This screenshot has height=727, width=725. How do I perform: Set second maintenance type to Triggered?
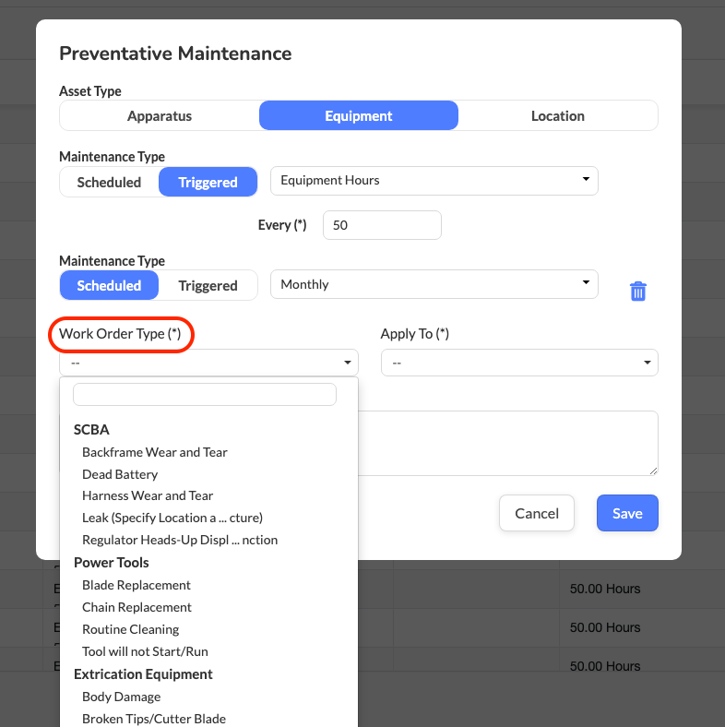208,286
